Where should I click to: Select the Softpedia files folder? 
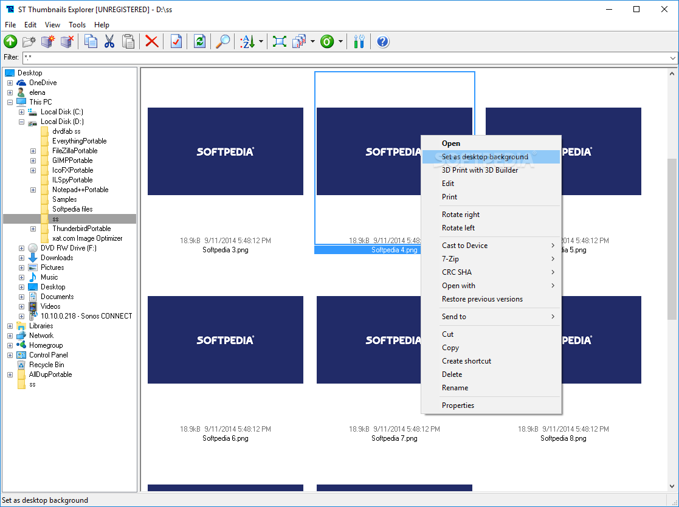(72, 209)
